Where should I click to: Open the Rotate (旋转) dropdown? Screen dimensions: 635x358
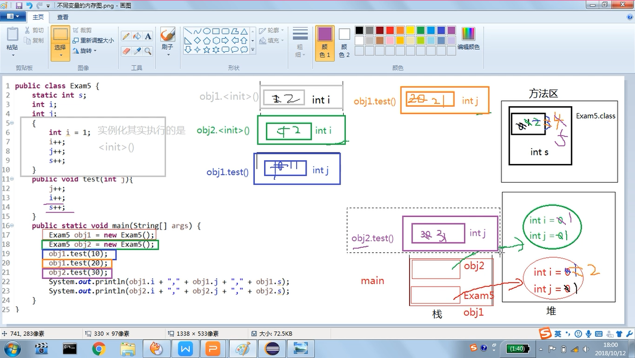tap(85, 51)
